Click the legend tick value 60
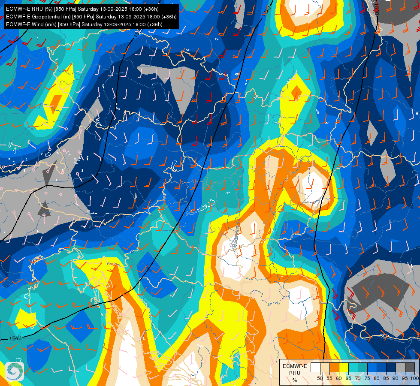The height and width of the screenshot is (386, 420). (x=339, y=378)
